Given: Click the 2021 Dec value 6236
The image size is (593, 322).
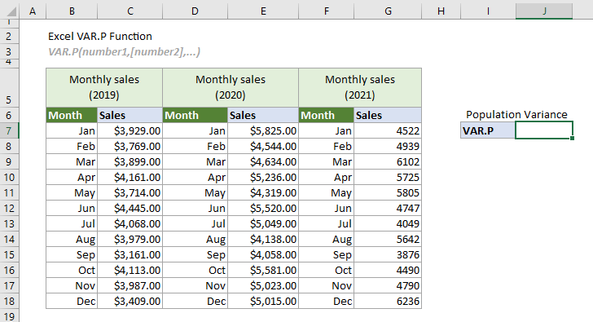Looking at the screenshot, I should tap(388, 301).
